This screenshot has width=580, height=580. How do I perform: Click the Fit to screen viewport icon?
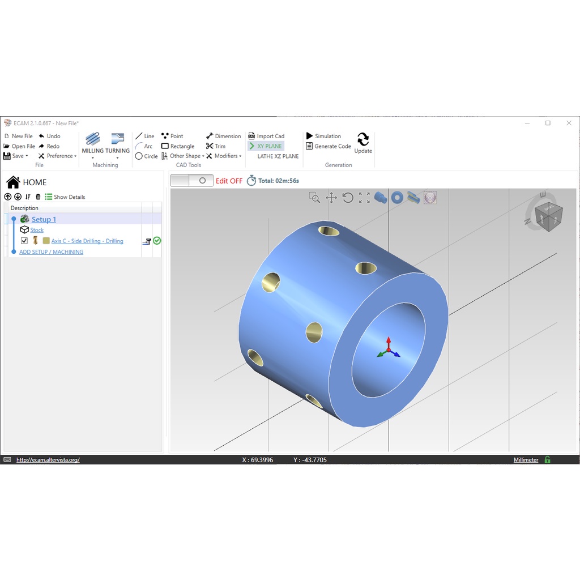pos(364,198)
